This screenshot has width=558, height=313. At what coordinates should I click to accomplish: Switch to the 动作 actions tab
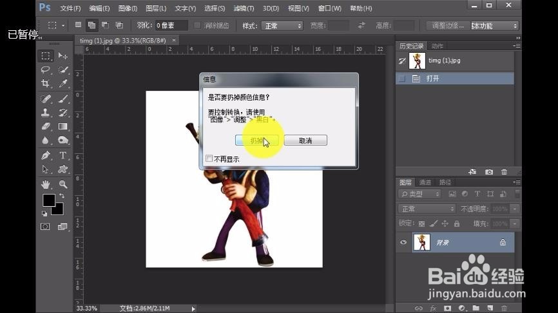click(438, 46)
